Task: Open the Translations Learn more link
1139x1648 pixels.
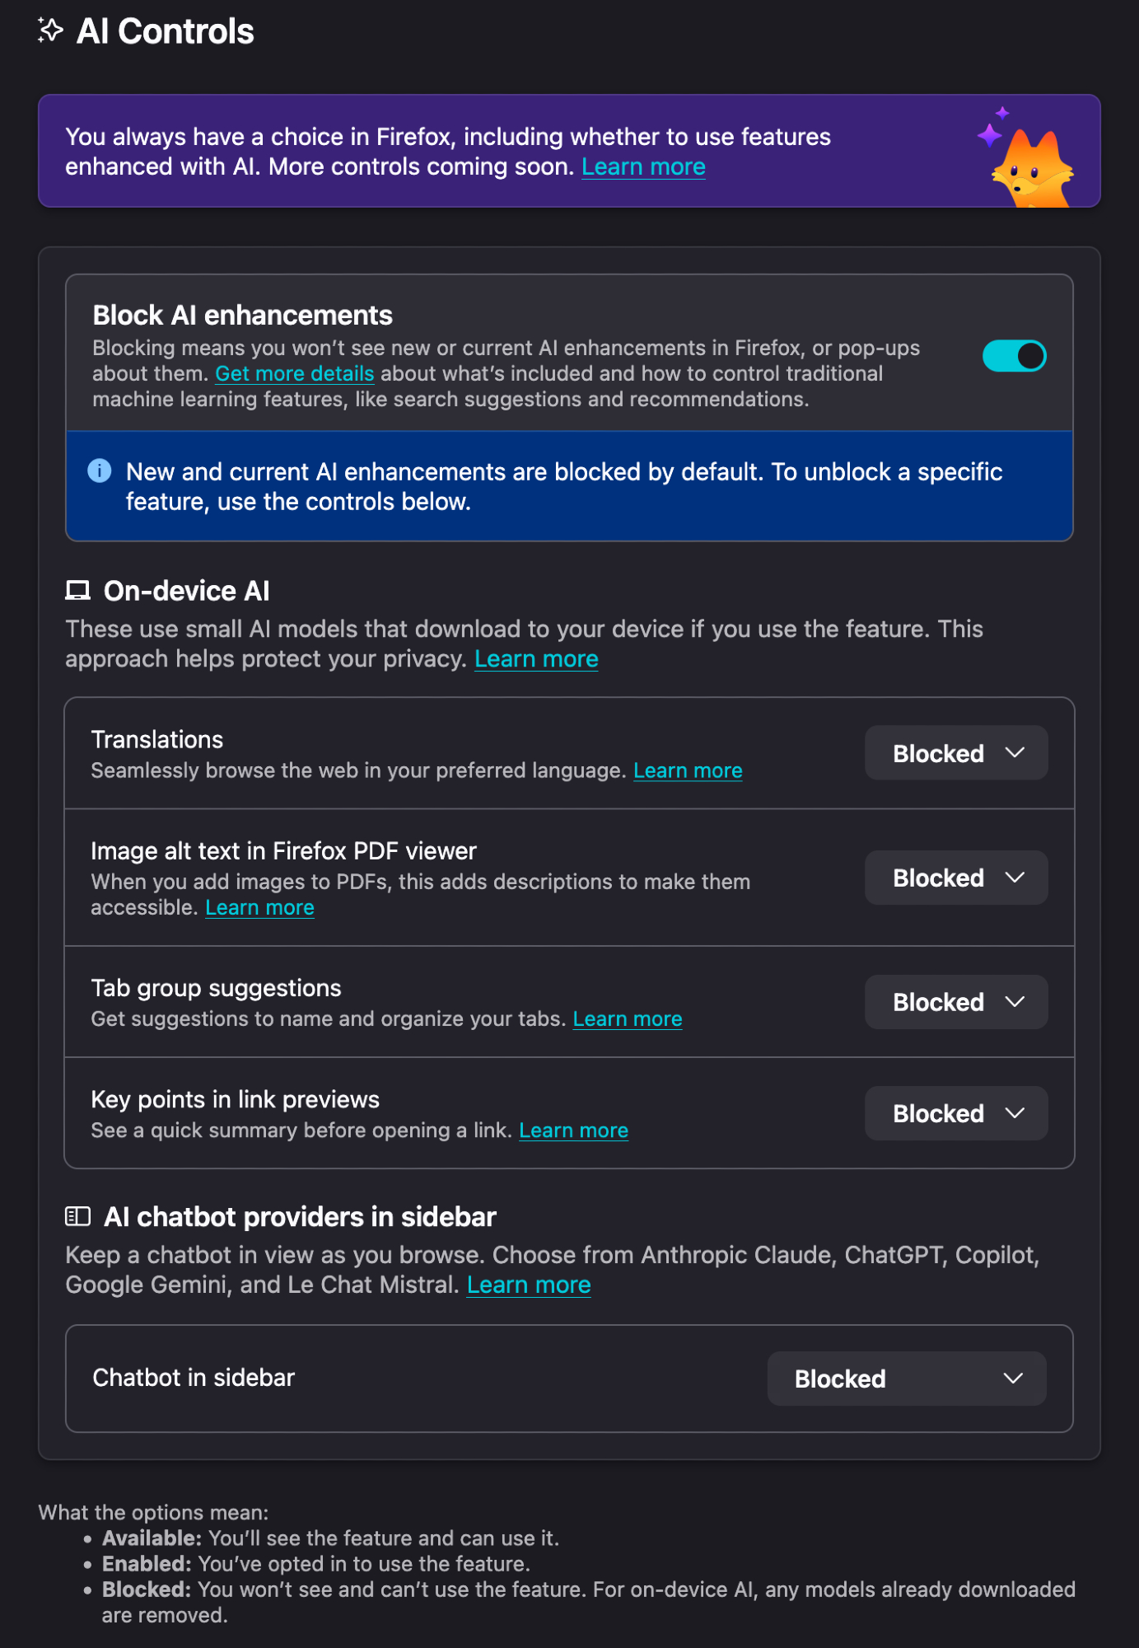Action: pyautogui.click(x=688, y=770)
